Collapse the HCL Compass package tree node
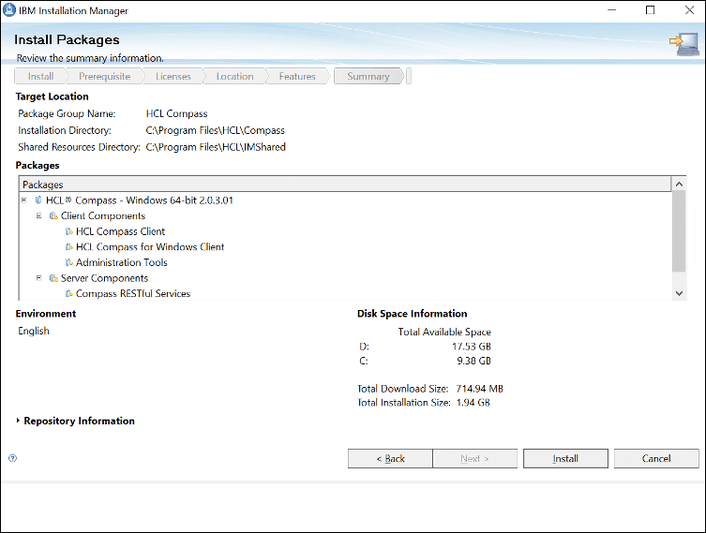This screenshot has width=706, height=533. click(23, 200)
